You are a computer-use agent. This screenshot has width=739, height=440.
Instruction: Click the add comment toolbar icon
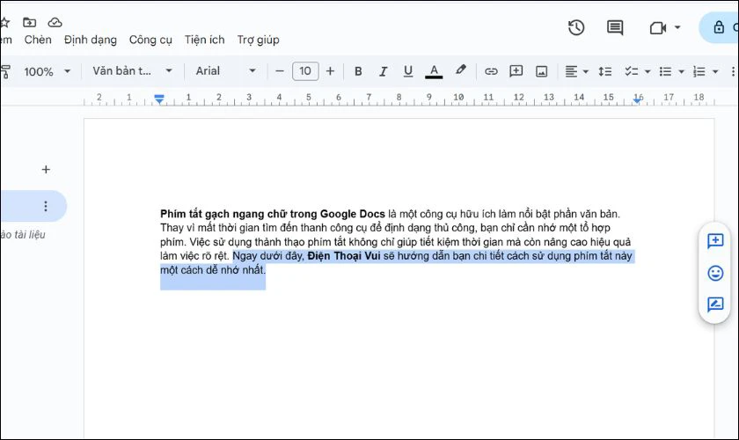click(516, 71)
